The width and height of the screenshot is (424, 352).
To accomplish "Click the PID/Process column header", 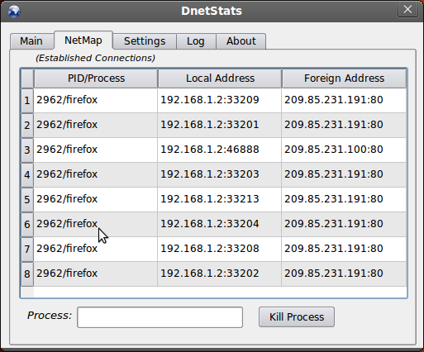I will coord(96,78).
